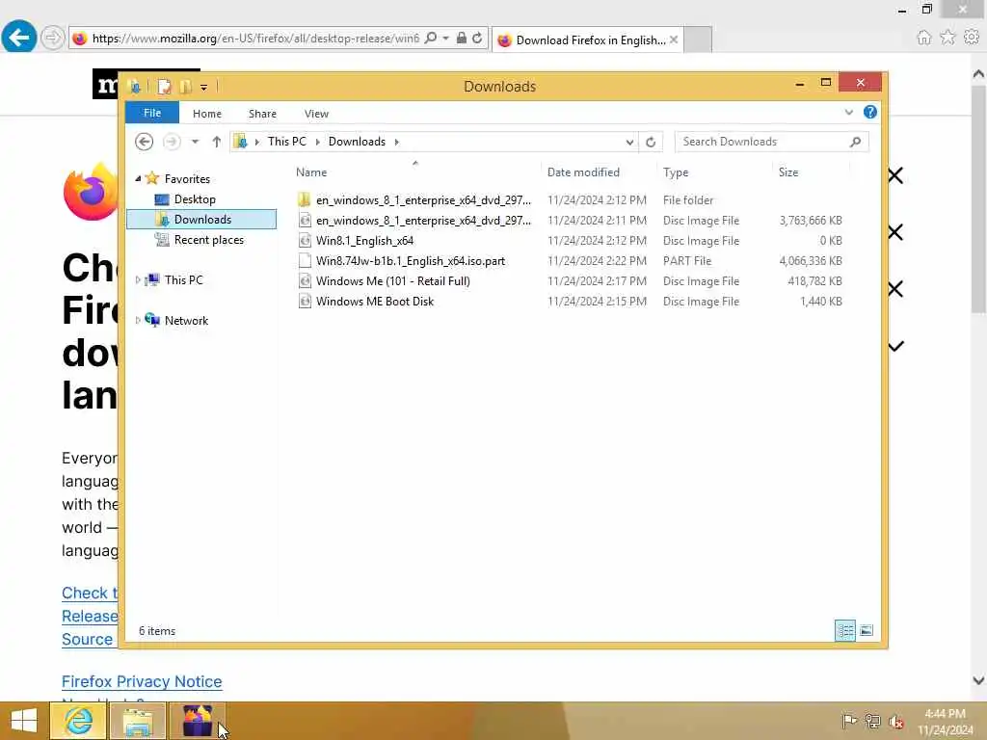This screenshot has width=987, height=740.
Task: Select Network in navigation pane
Action: click(x=186, y=320)
